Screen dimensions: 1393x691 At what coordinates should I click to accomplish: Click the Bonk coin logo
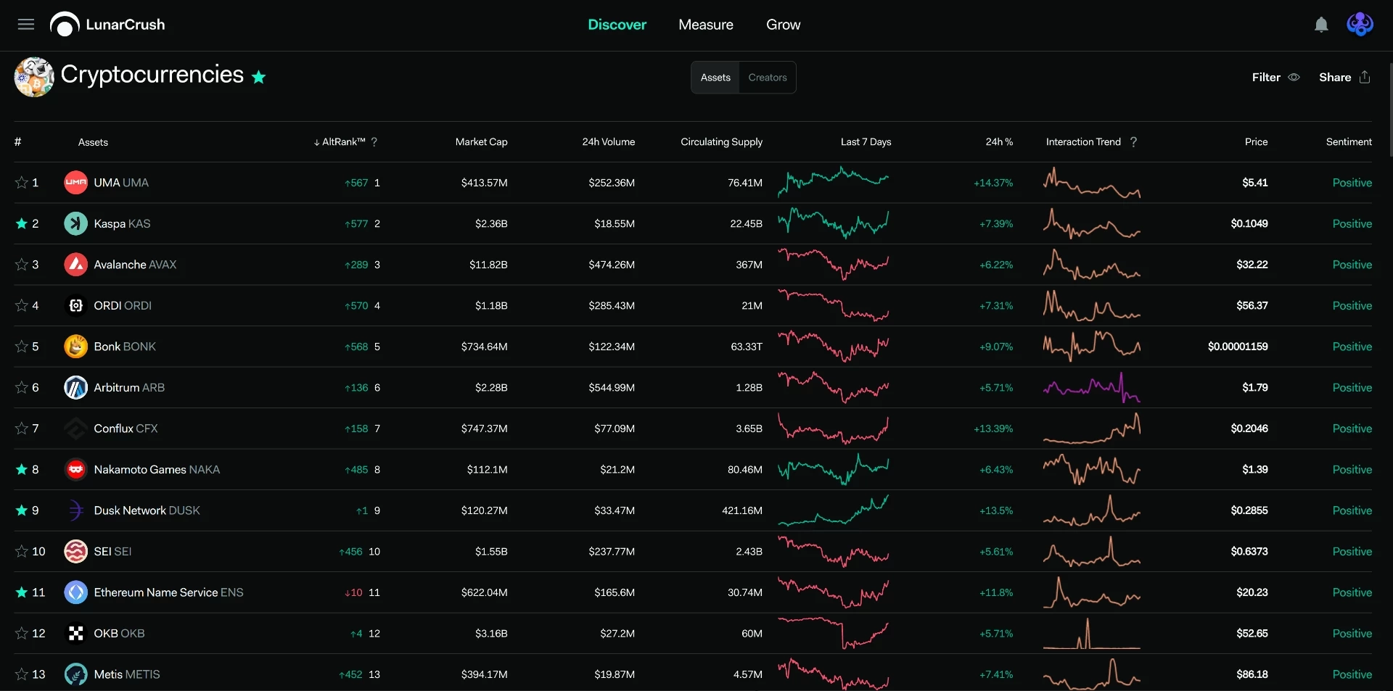coord(75,347)
